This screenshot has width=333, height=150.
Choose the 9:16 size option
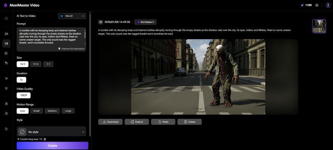click(36, 64)
